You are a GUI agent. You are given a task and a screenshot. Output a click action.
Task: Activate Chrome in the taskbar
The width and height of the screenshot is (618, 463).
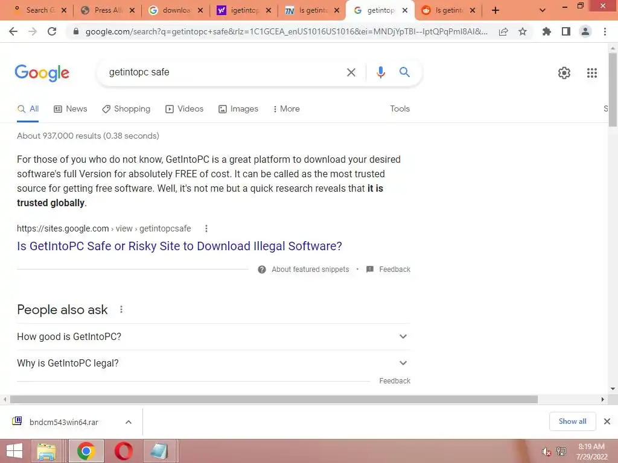pos(86,451)
